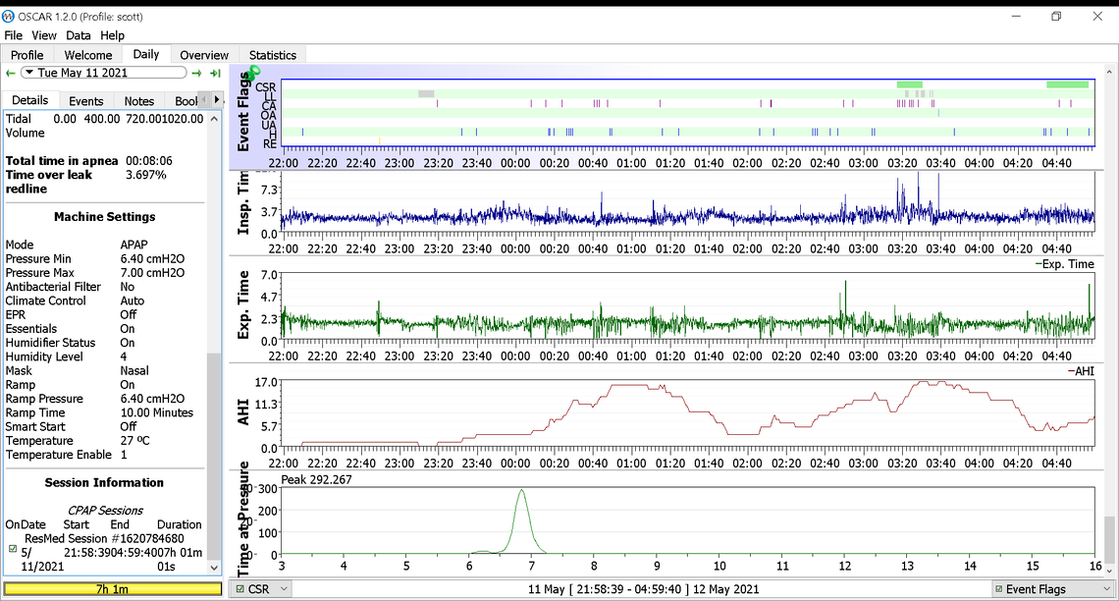Screen dimensions: 1119x601
Task: Click the Antibacterial Filter label
Action: pos(53,287)
